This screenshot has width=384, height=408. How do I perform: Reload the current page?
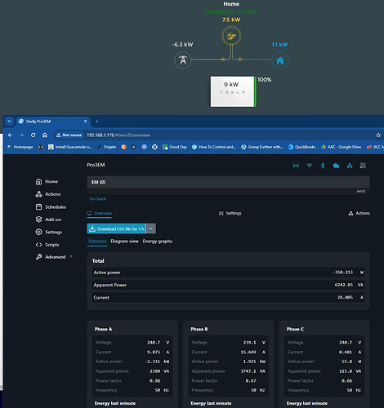33,135
